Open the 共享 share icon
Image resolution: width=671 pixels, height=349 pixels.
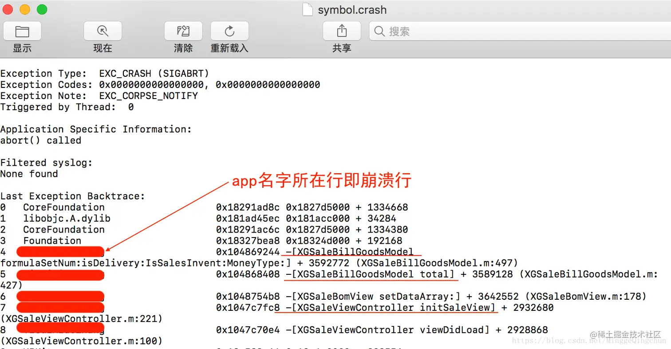click(342, 31)
